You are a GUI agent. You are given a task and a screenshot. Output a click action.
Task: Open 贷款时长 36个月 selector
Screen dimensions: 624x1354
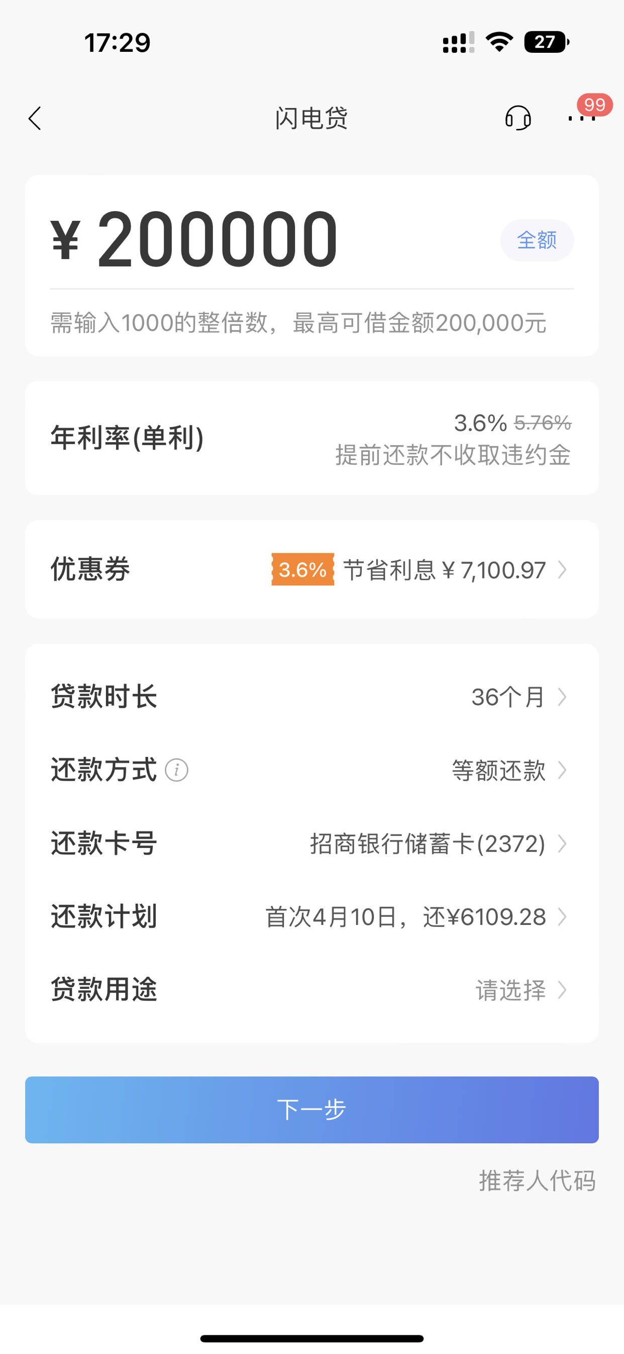pyautogui.click(x=312, y=697)
